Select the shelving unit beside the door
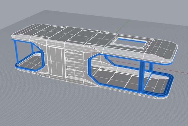188x126 pixels. click(74, 65)
